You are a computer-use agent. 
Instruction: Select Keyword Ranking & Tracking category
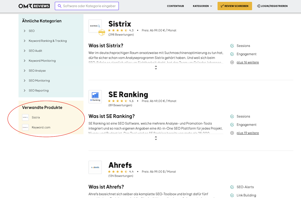coord(48,41)
